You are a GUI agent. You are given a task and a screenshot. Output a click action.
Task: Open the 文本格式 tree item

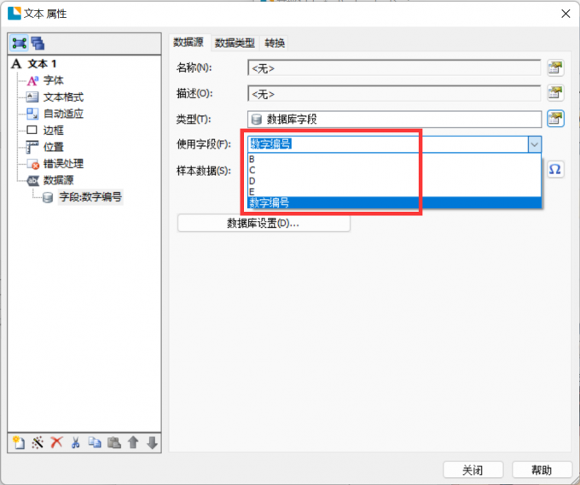coord(63,97)
